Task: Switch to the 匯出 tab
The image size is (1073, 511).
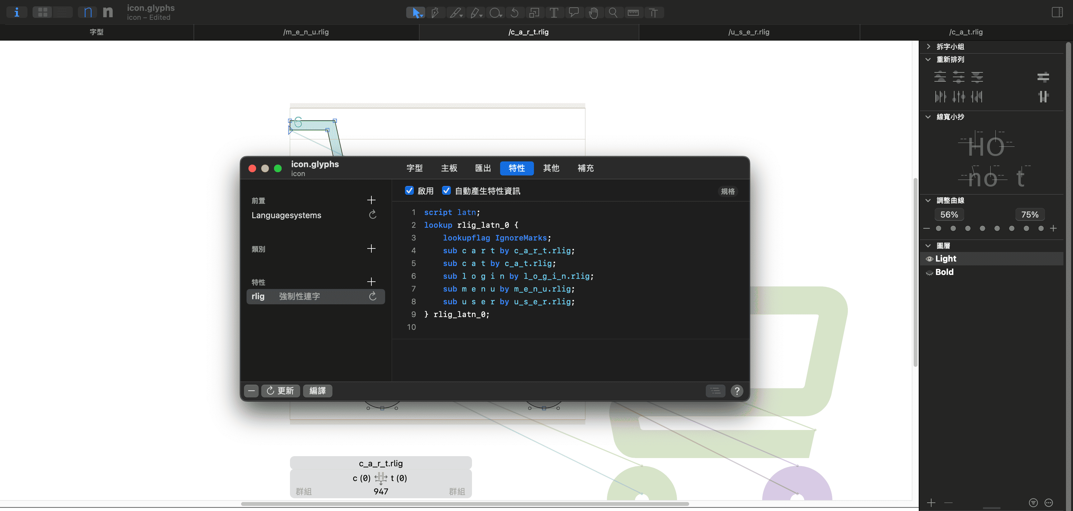Action: pos(483,168)
